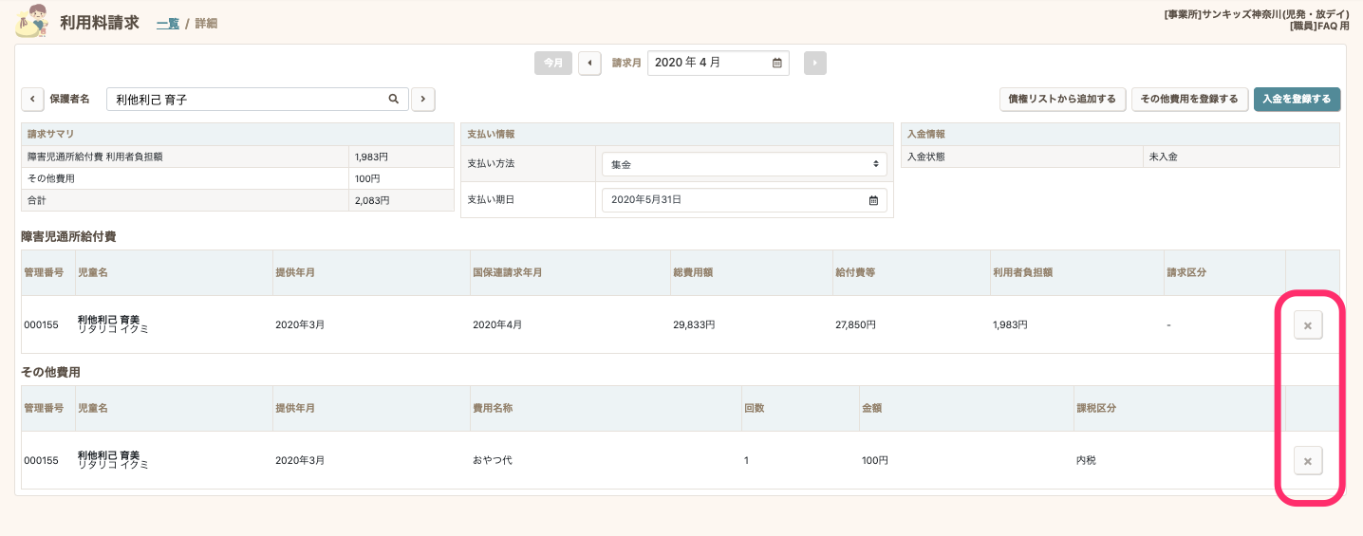The height and width of the screenshot is (536, 1363).
Task: Go back to the 一覧 list page
Action: 167,24
